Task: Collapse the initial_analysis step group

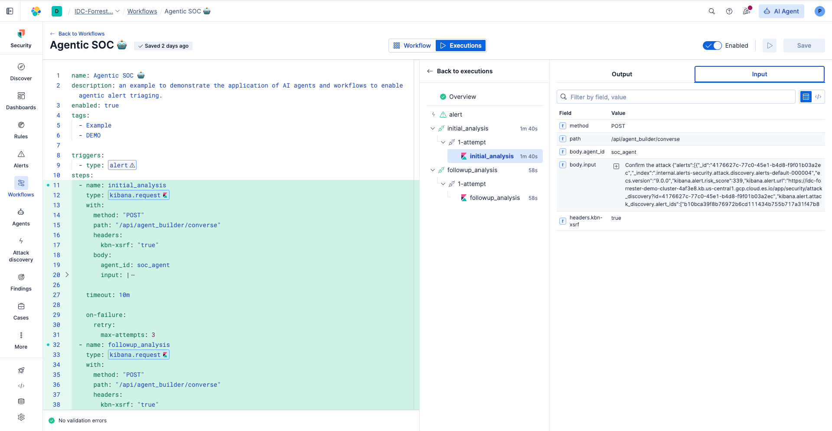Action: (x=432, y=128)
